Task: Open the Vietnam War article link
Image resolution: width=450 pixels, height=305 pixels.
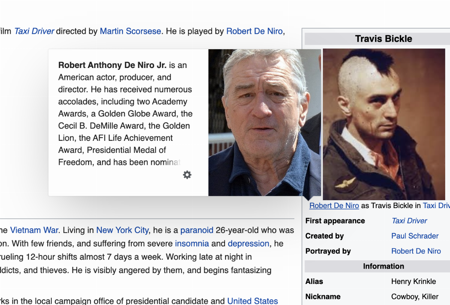Action: pos(34,230)
